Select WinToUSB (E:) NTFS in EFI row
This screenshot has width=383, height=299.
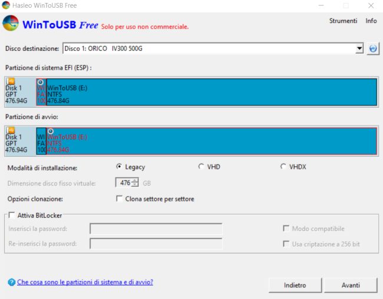(x=212, y=92)
